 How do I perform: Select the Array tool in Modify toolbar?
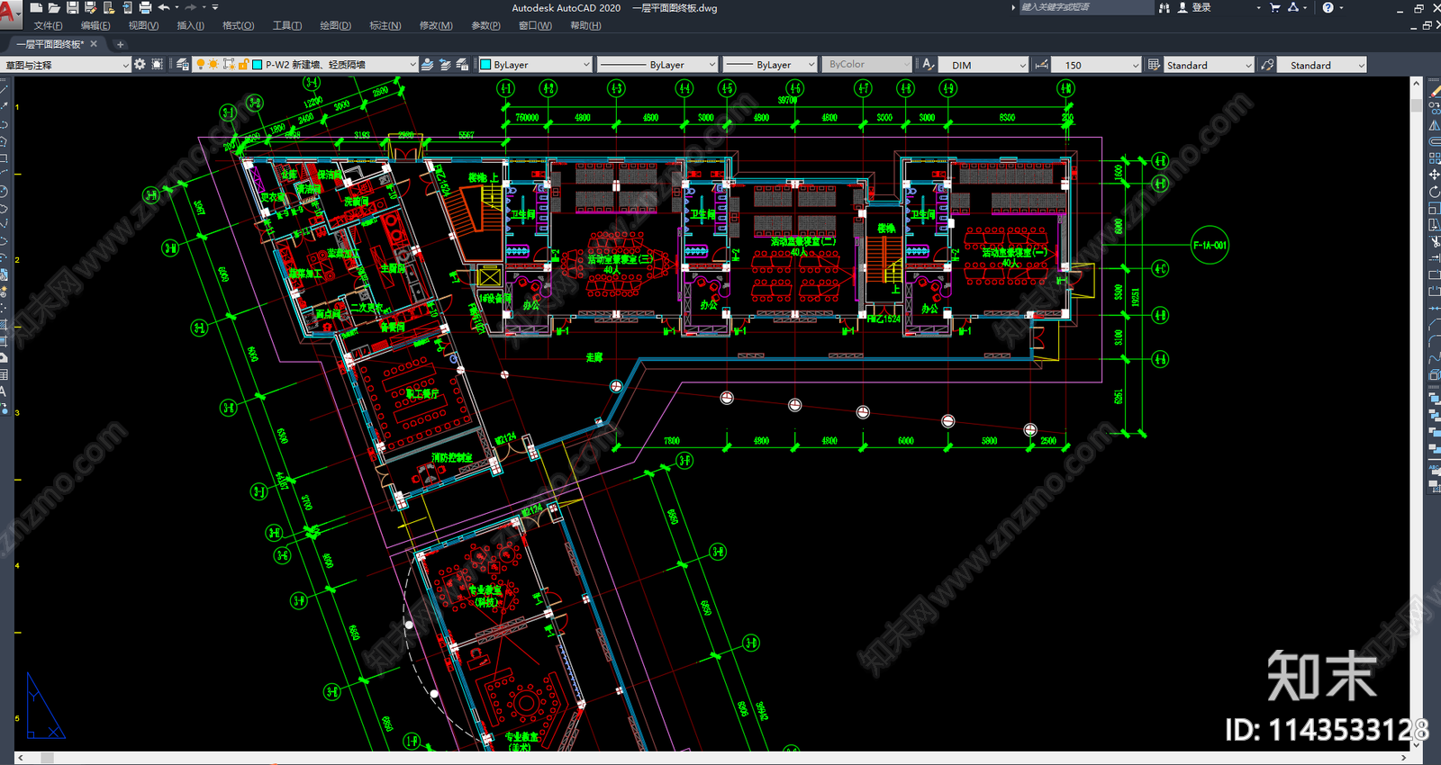pyautogui.click(x=1434, y=158)
